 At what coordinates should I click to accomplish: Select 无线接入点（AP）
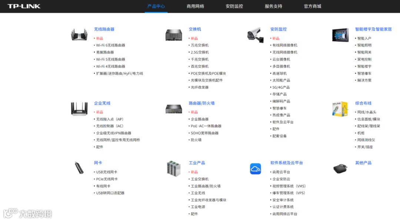pyautogui.click(x=110, y=119)
